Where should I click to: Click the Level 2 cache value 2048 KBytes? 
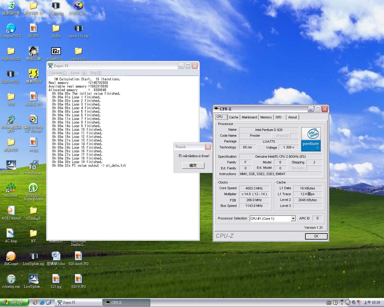[x=307, y=200]
